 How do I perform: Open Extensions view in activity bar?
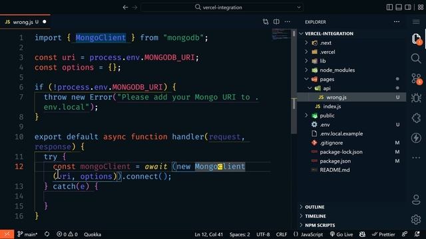[x=416, y=118]
